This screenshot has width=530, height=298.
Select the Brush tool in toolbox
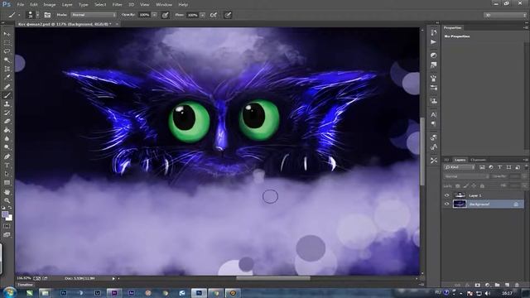click(x=7, y=95)
